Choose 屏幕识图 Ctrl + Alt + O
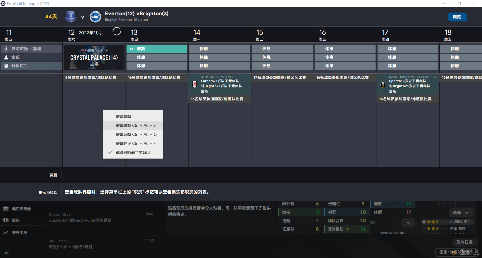This screenshot has width=482, height=258. (x=133, y=134)
